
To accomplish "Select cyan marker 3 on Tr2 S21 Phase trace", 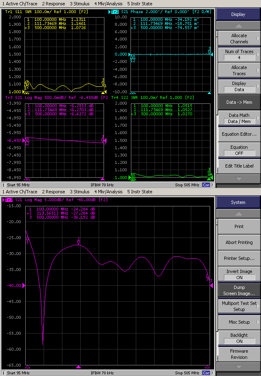I will 210,51.
